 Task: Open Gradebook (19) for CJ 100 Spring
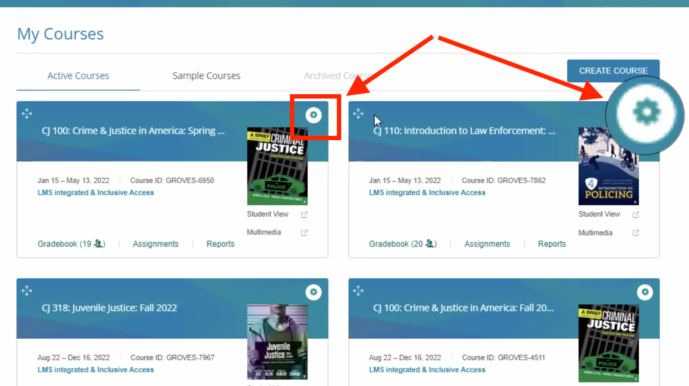71,244
